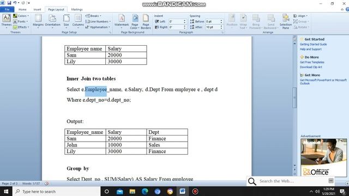This screenshot has height=196, width=349.
Task: Open the Line Numbers dropdown
Action: click(x=98, y=22)
